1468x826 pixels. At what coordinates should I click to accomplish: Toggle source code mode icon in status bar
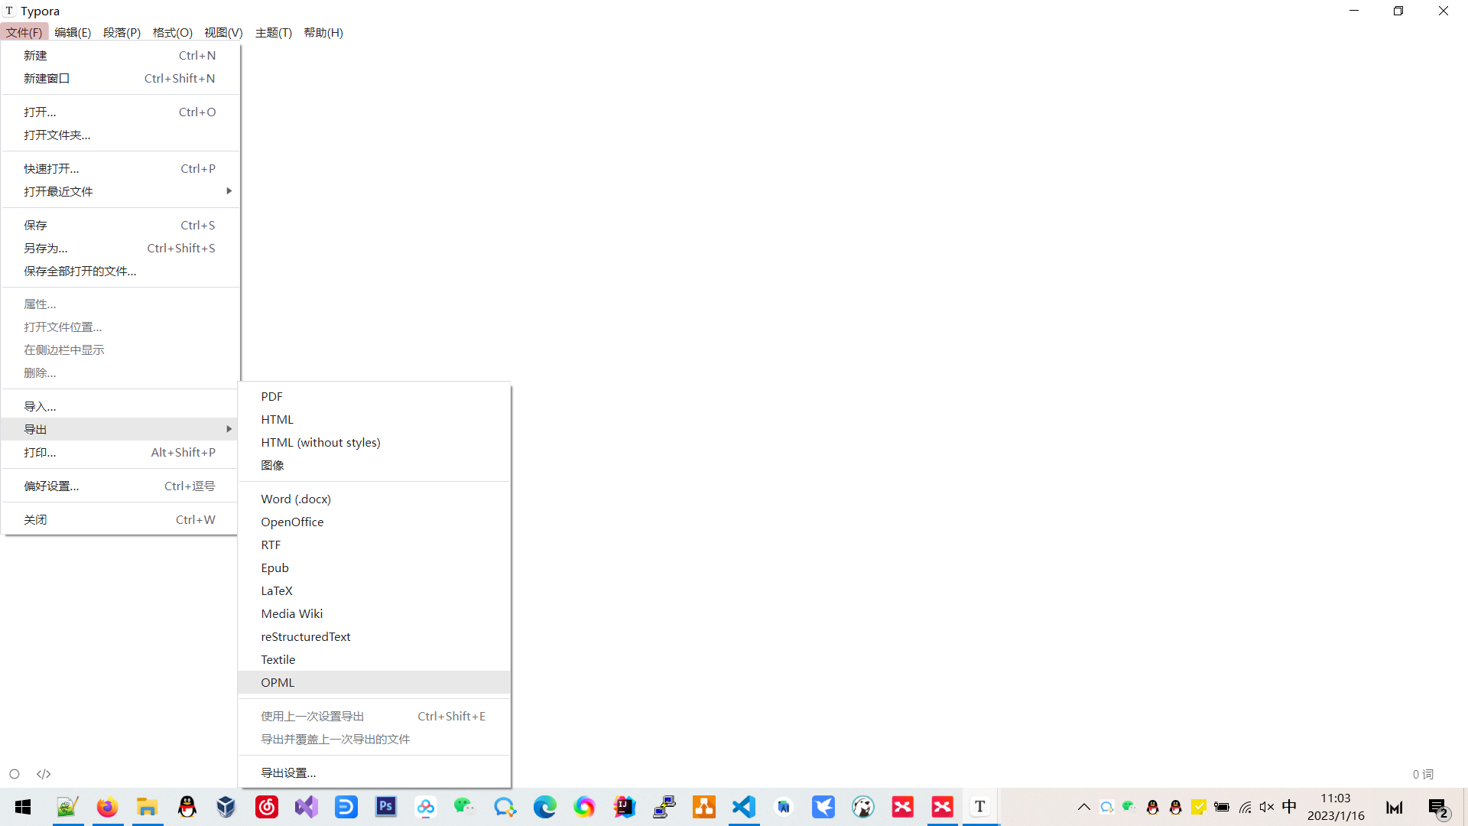click(x=44, y=774)
